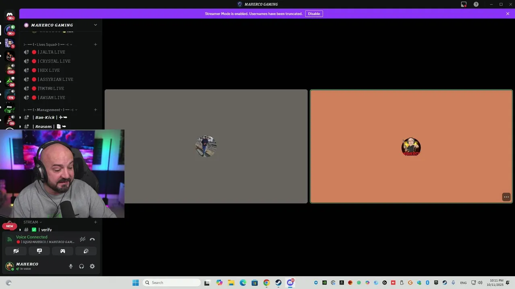Open the green voice connection signal icon
Image resolution: width=515 pixels, height=289 pixels.
point(10,239)
